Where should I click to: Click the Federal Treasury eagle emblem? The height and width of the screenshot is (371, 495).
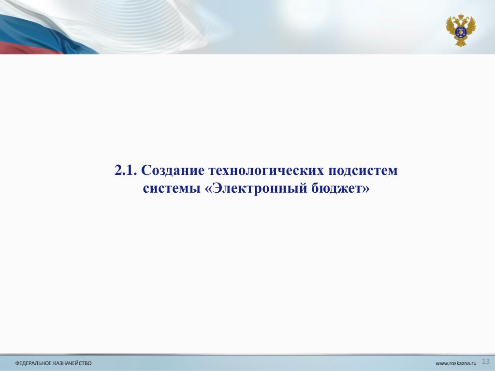coord(461,29)
